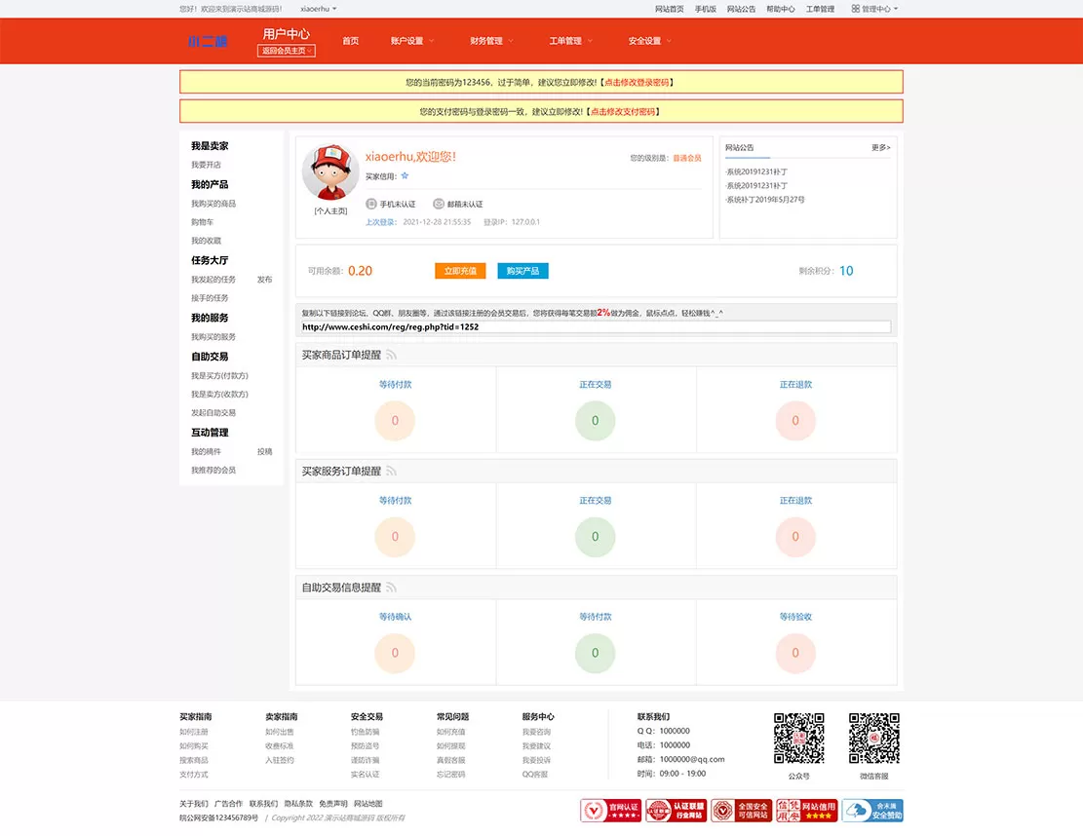Click the blue 购买产品 button
1083x836 pixels.
click(522, 271)
